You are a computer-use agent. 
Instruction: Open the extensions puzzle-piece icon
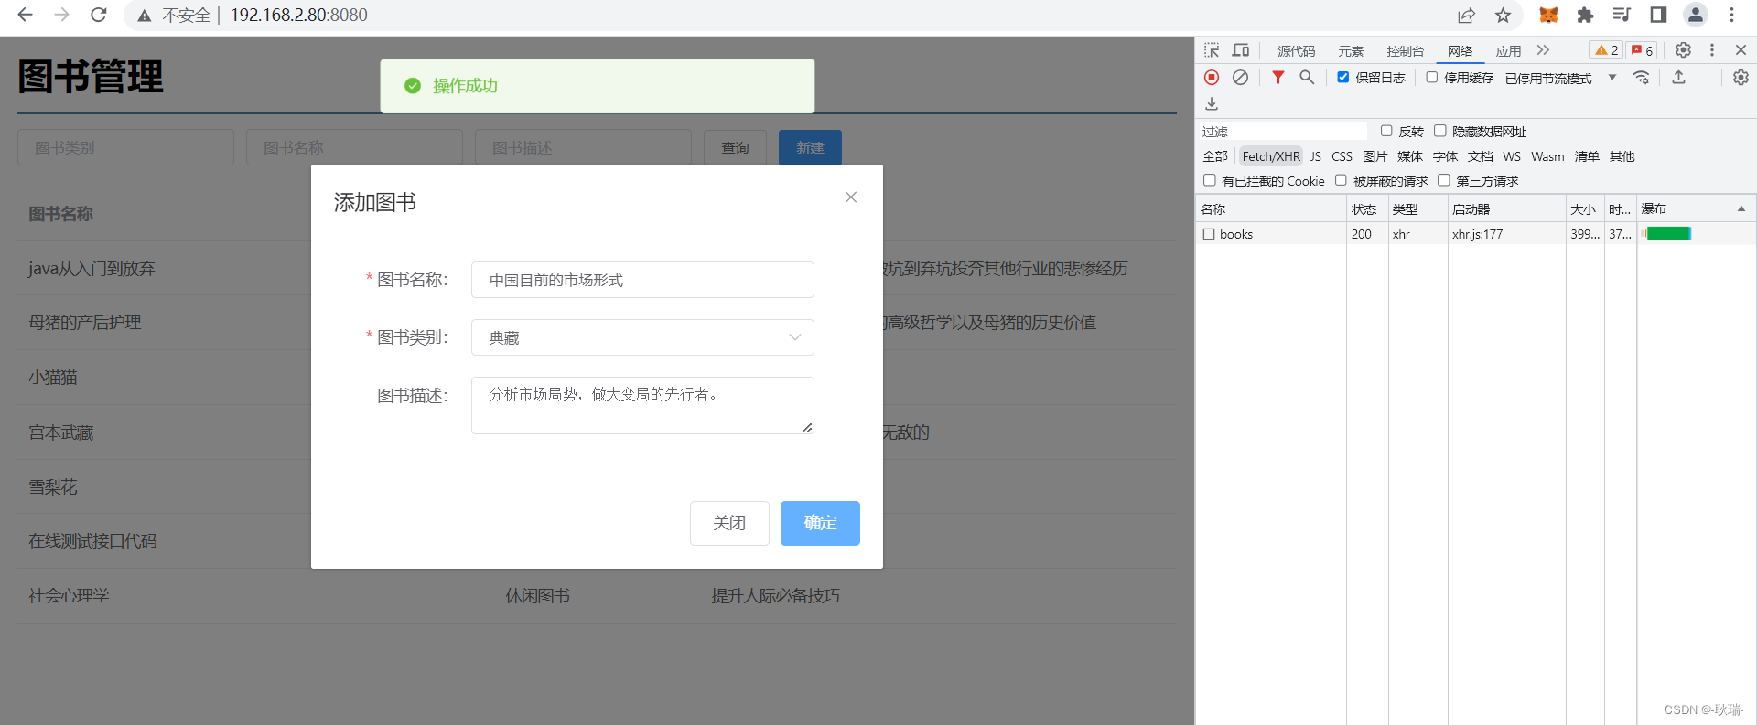(1585, 16)
